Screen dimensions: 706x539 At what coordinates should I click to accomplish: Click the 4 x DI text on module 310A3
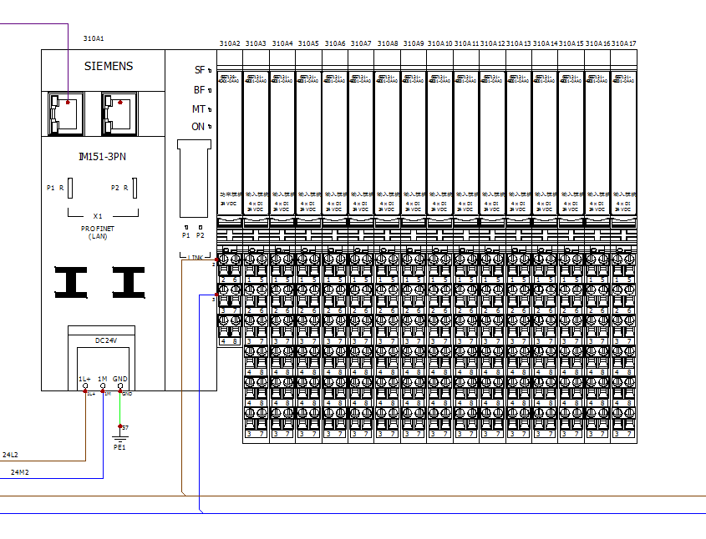256,204
